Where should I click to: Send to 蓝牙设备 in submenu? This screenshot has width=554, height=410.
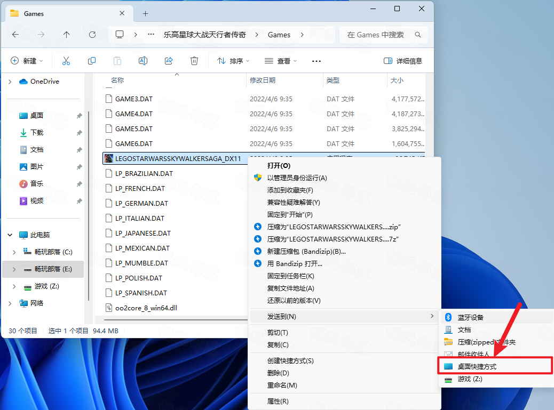496,318
